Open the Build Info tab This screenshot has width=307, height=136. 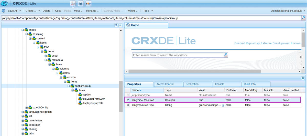[x=256, y=84]
